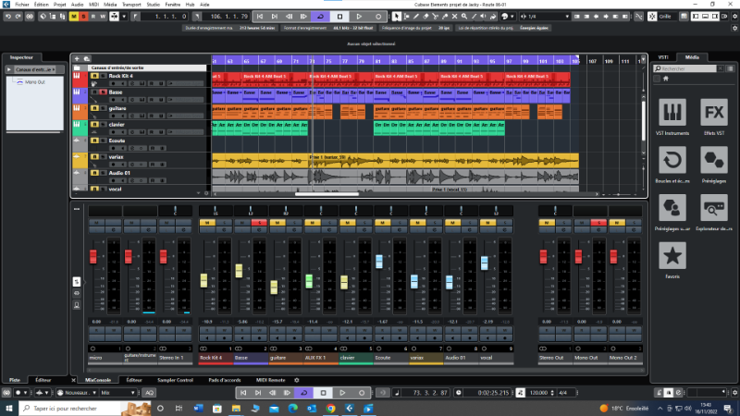
Task: Click the Rechercher media search field
Action: 685,68
